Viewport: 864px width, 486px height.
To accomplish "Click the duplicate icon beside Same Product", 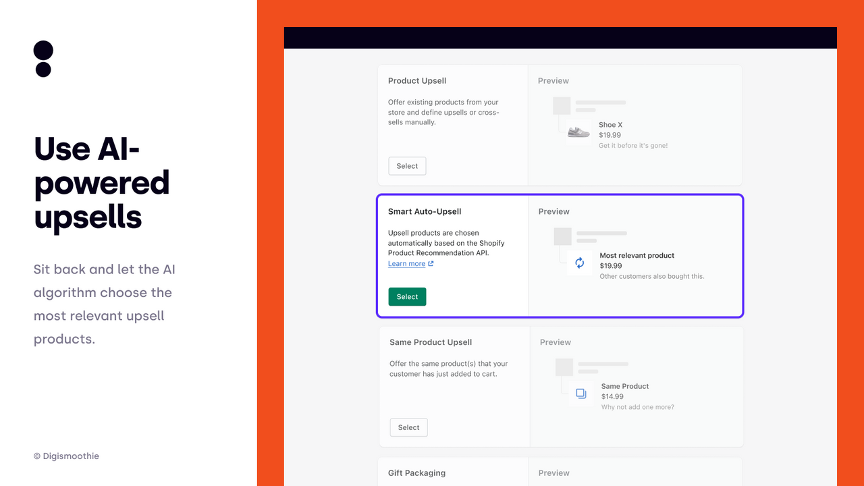I will coord(581,393).
